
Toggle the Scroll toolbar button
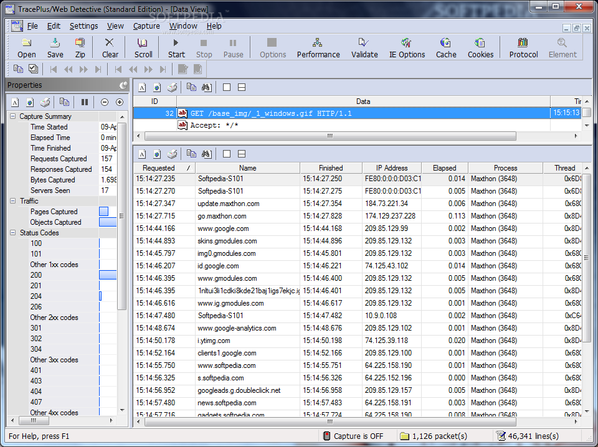[x=143, y=48]
